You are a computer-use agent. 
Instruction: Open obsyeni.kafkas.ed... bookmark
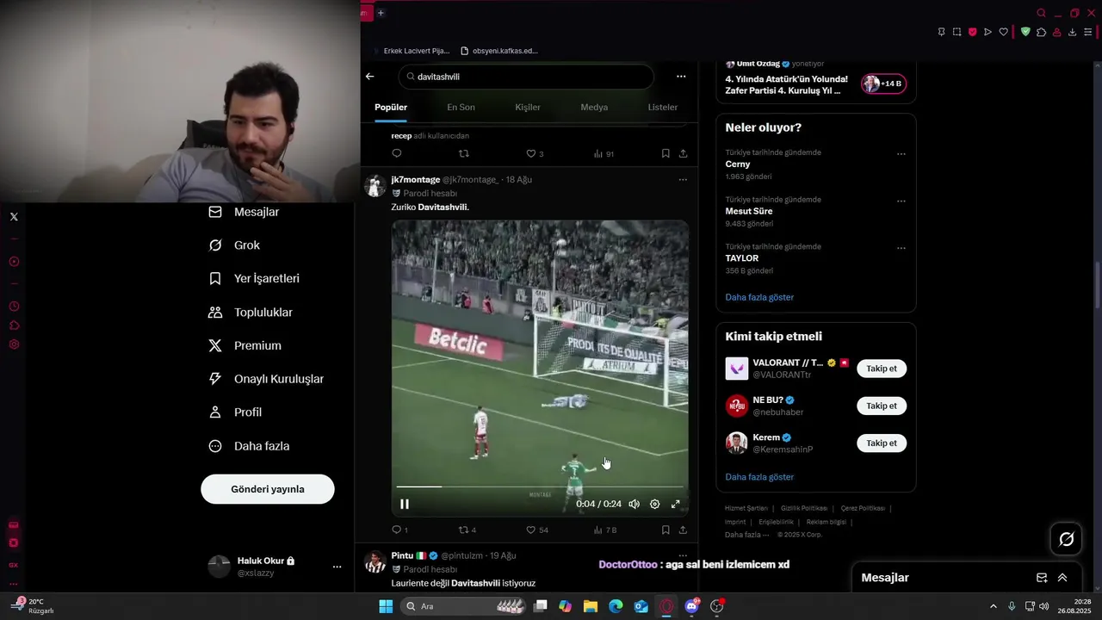[x=499, y=51]
